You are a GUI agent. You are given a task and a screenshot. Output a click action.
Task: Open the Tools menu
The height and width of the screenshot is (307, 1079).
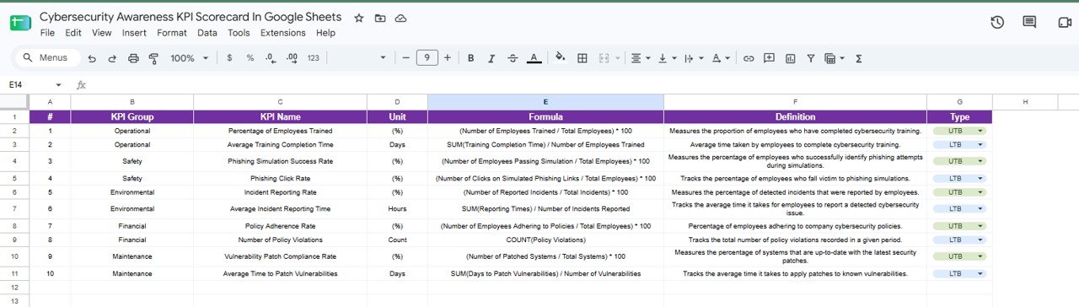tap(239, 33)
